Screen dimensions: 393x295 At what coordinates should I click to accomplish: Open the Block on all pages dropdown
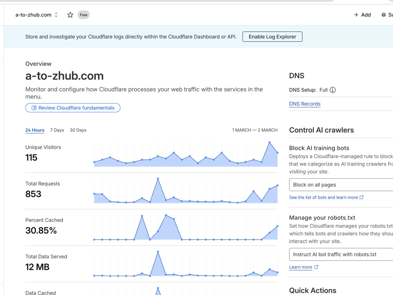341,184
